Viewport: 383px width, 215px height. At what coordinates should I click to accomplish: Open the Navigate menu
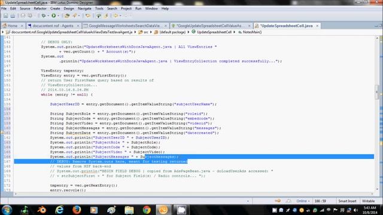pyautogui.click(x=84, y=8)
